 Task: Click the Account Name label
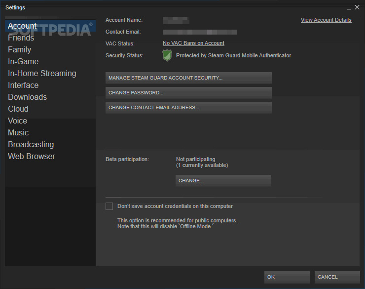pyautogui.click(x=124, y=20)
